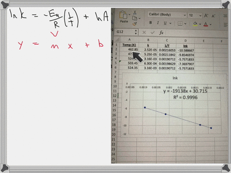Select cell containing 503.45
The width and height of the screenshot is (231, 173).
click(x=129, y=63)
